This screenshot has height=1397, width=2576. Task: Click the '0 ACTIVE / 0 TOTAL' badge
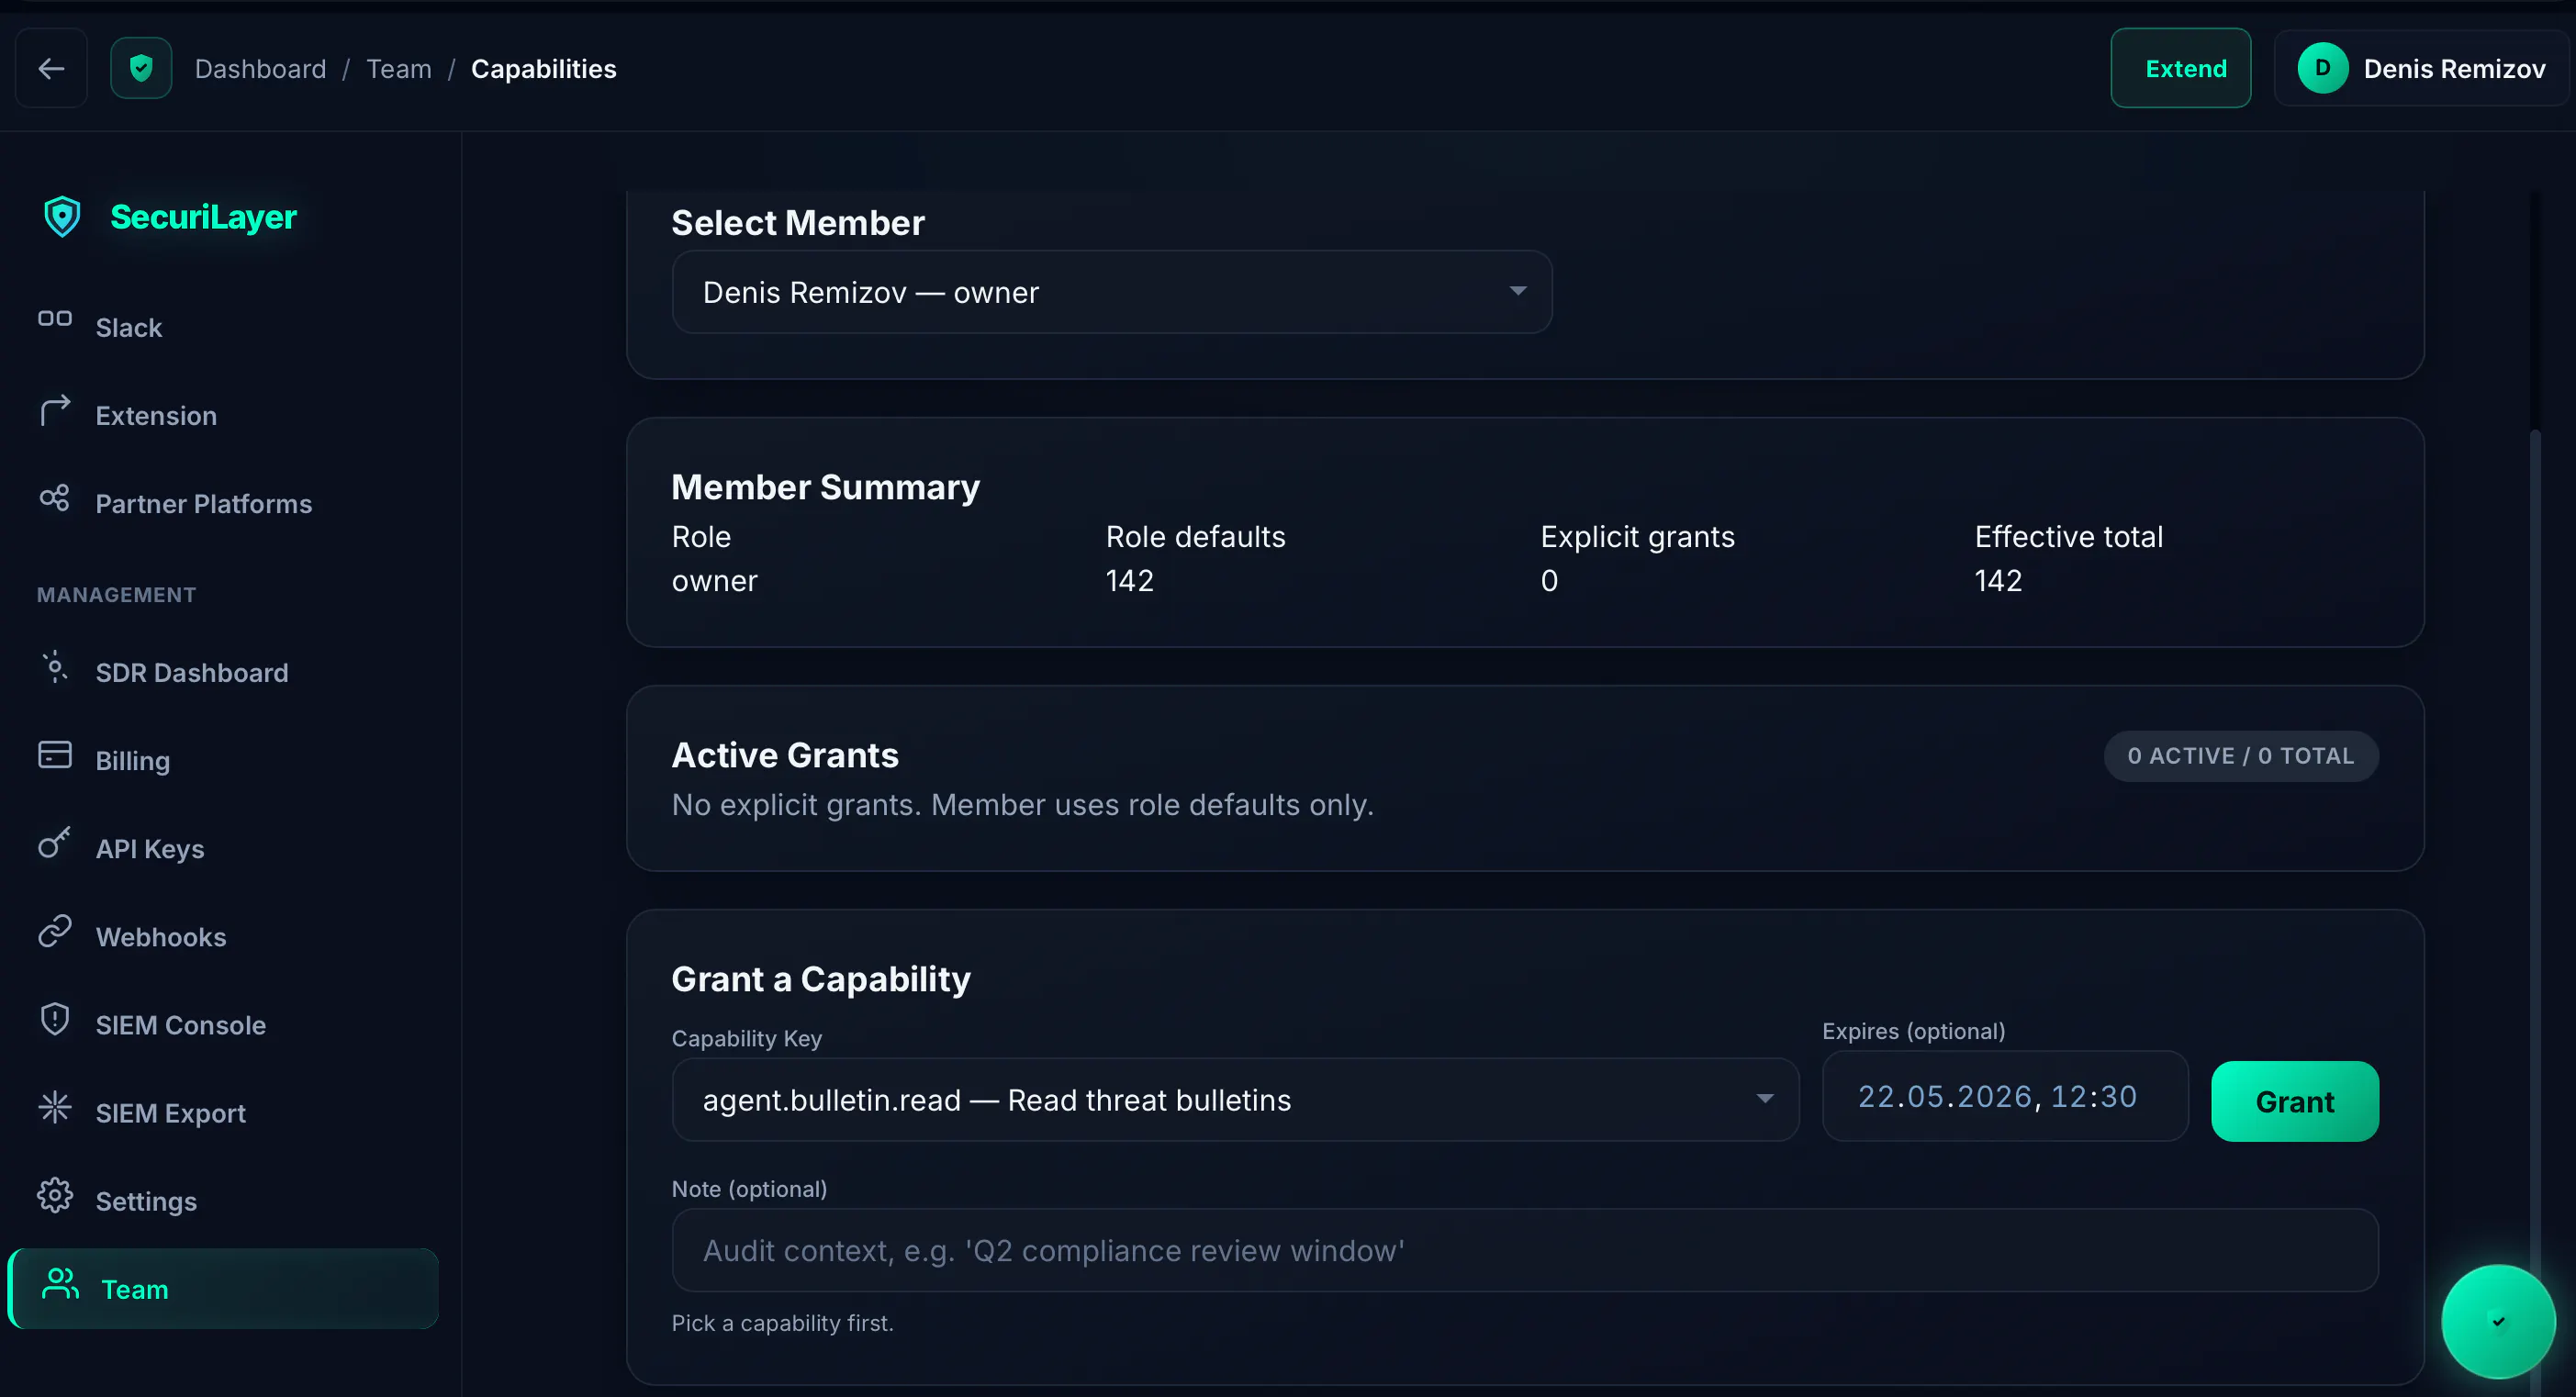point(2240,756)
